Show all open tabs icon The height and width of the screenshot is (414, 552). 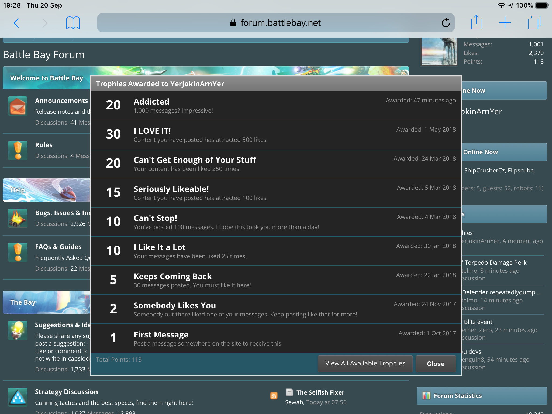(534, 23)
